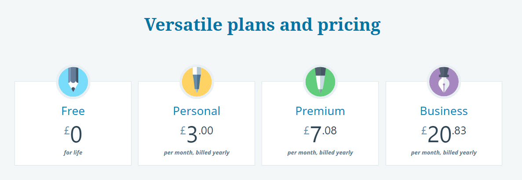522x180 pixels.
Task: Click the pound sign beside the Free price
Action: click(x=66, y=130)
